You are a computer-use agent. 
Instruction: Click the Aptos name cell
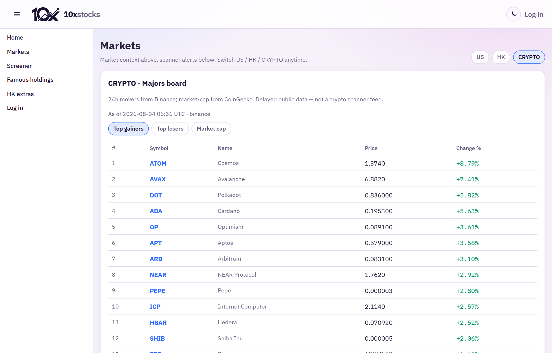(225, 243)
